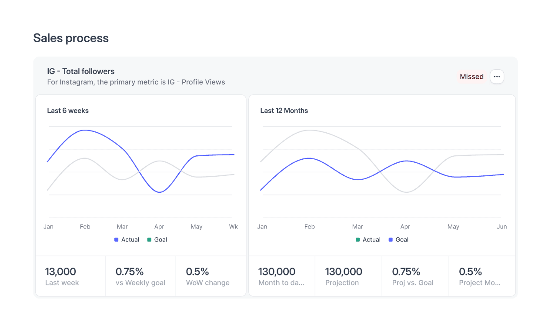Click the Jun axis label in Last 12 Months chart
Viewport: 548px width, 329px height.
click(x=502, y=227)
